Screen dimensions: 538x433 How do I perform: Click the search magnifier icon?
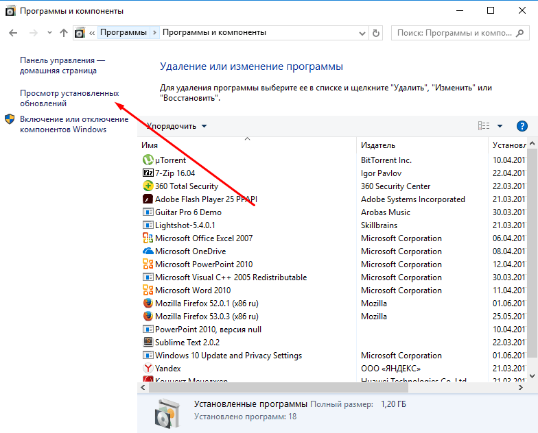(x=520, y=33)
